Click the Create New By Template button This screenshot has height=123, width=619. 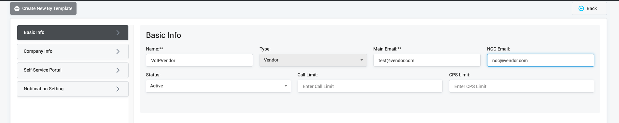[43, 8]
